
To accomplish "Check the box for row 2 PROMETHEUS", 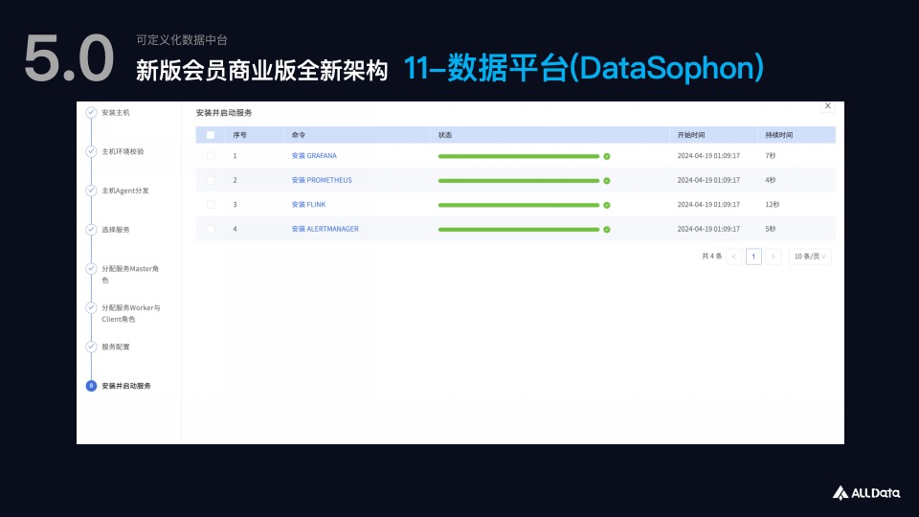I will [x=211, y=180].
